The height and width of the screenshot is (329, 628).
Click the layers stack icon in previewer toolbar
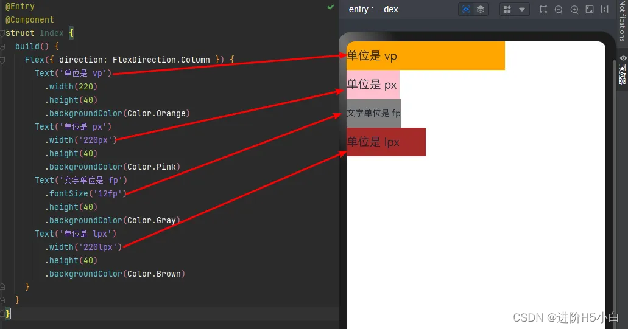point(481,9)
